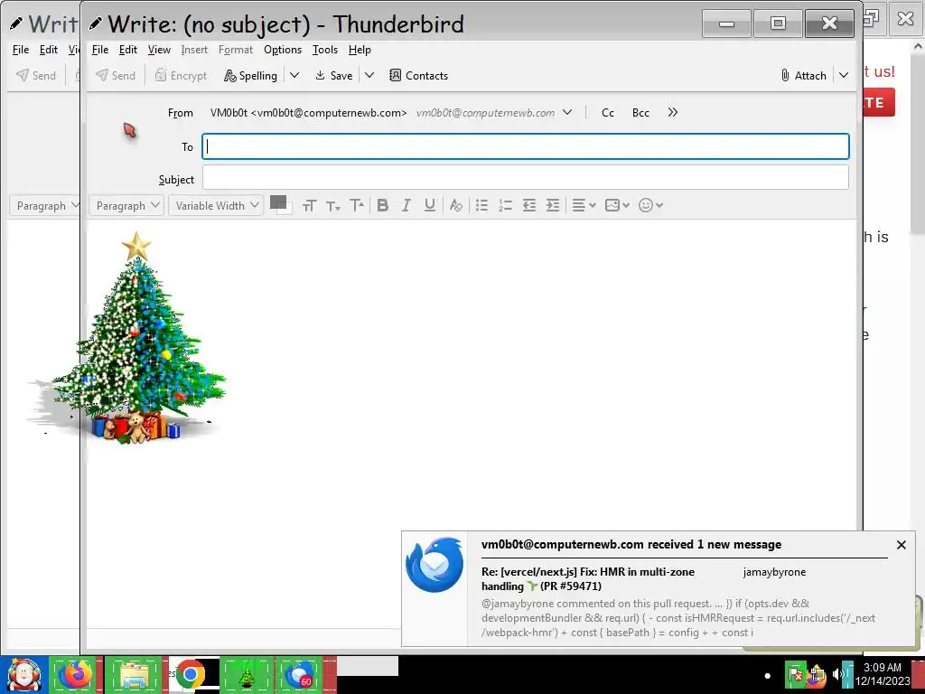Indent the text
Screen dimensions: 925x694
(x=553, y=205)
